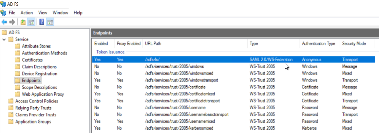Select Endpoints in the tree
379x133 pixels.
pos(31,81)
